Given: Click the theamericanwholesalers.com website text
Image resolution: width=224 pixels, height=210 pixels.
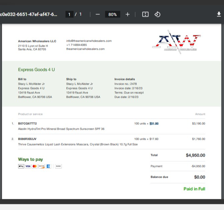Looking at the screenshot, I should [85, 49].
